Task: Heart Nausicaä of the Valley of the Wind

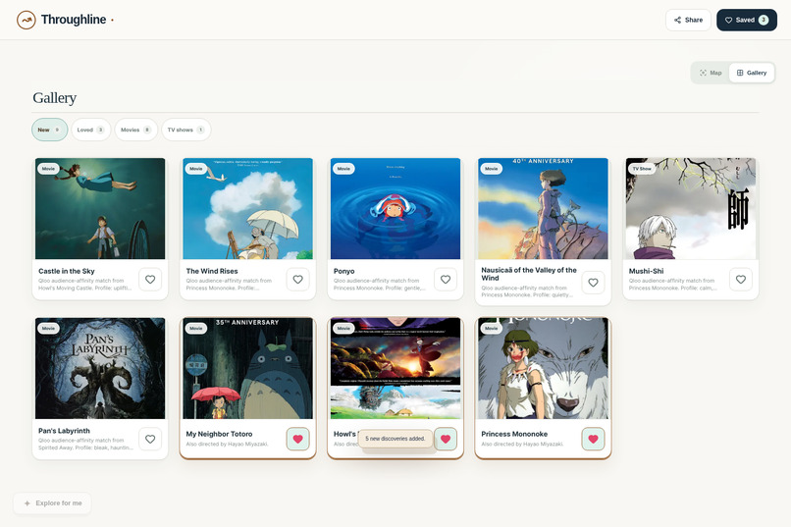Action: point(593,283)
